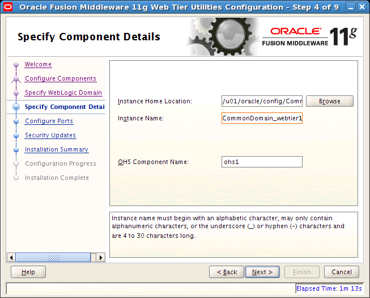370x298 pixels.
Task: Select Specify Component Details step
Action: pyautogui.click(x=65, y=107)
